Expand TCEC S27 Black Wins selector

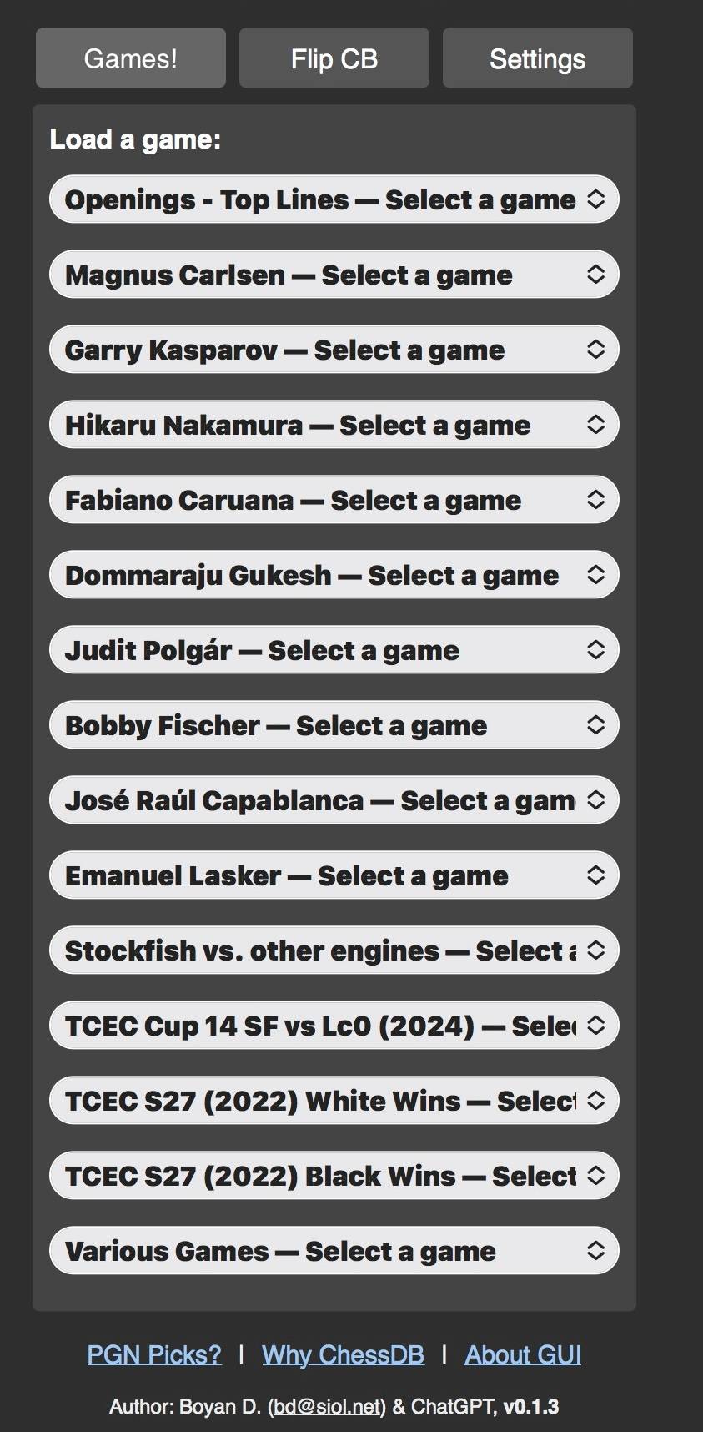coord(334,1176)
